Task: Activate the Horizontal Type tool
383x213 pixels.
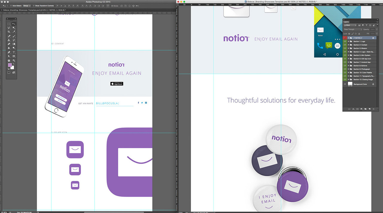Action: (x=14, y=52)
